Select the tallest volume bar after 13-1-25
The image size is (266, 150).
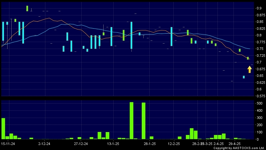131,121
